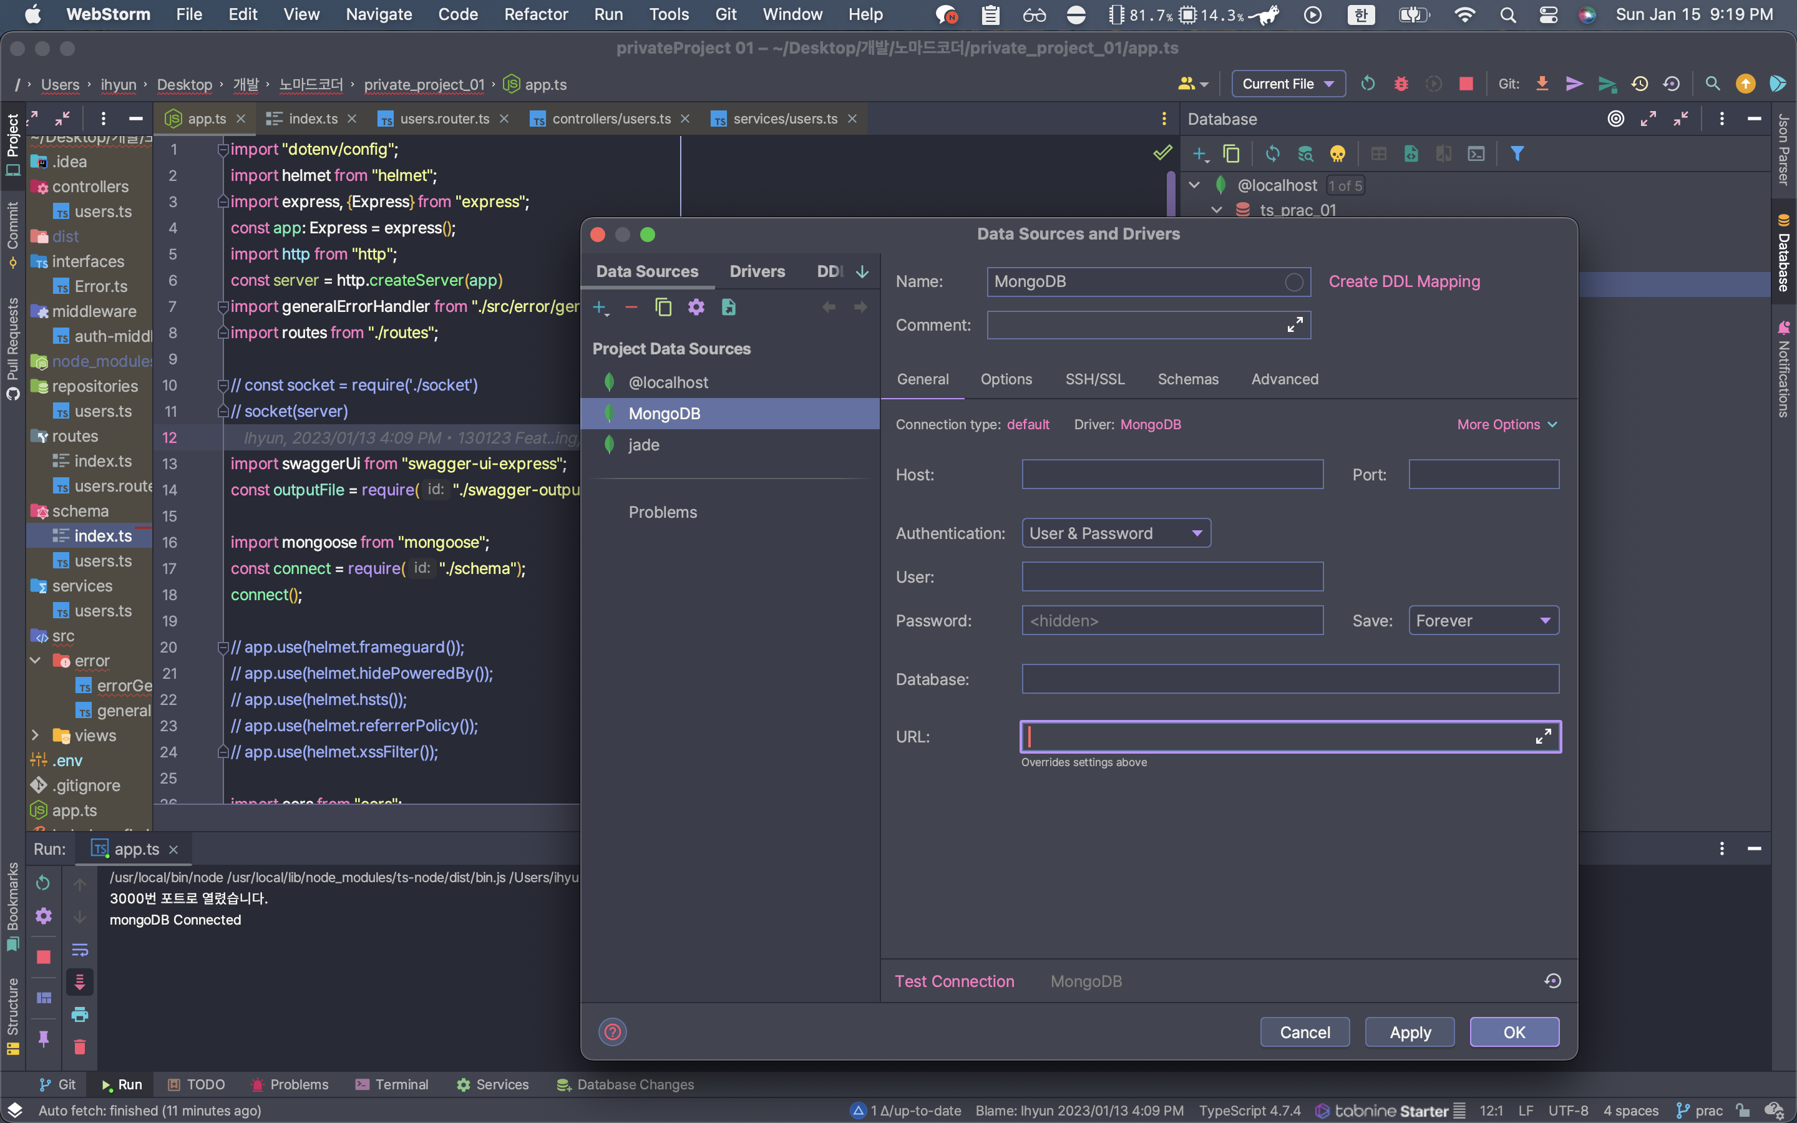1797x1123 pixels.
Task: Open Git history clock icon in the toolbar
Action: [1640, 84]
